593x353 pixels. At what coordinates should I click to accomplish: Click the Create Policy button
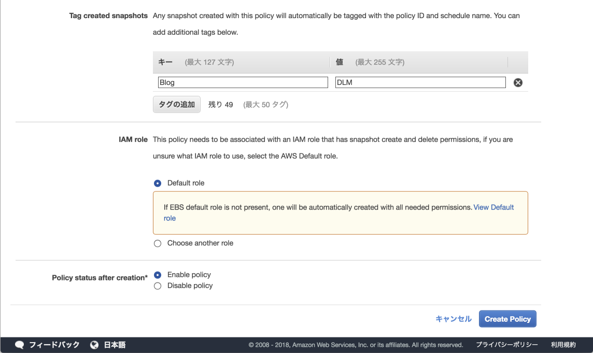507,319
